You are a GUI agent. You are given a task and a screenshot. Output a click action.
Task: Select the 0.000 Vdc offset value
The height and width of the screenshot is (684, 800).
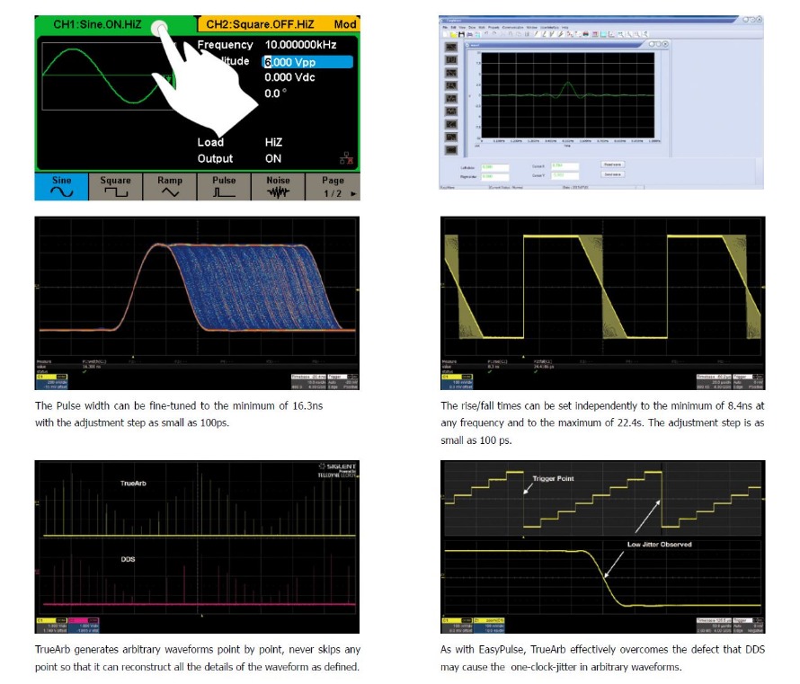pyautogui.click(x=289, y=77)
